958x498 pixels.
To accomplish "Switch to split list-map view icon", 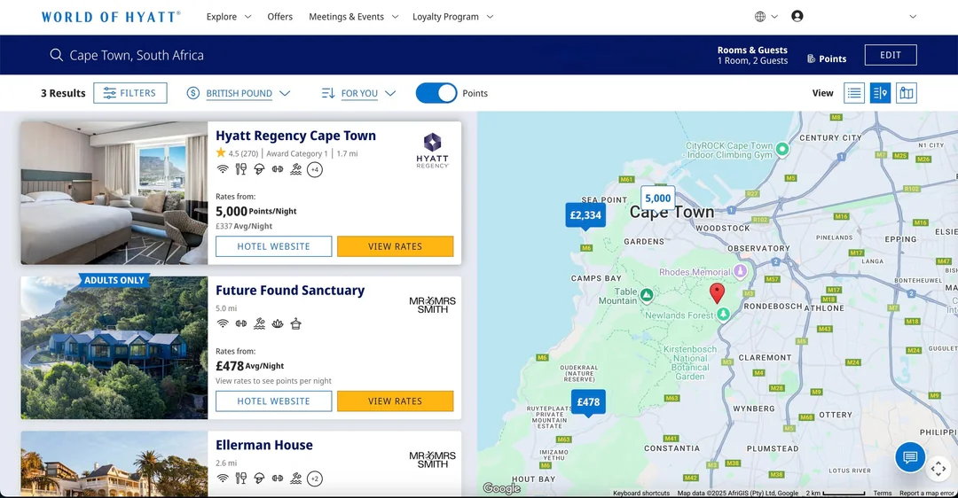I will point(880,93).
